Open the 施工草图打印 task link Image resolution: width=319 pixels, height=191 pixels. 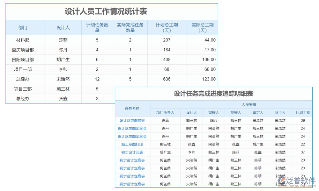[x=132, y=144]
